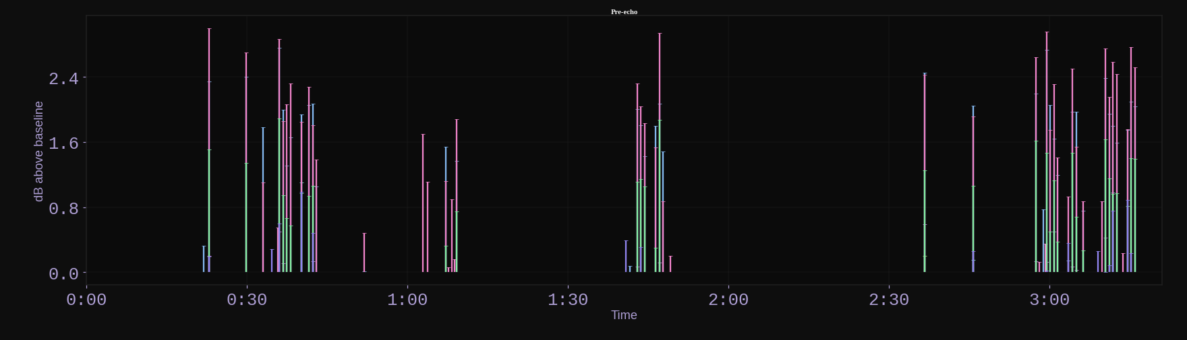
Task: Select the 3:00 time tick label
Action: (x=1049, y=300)
